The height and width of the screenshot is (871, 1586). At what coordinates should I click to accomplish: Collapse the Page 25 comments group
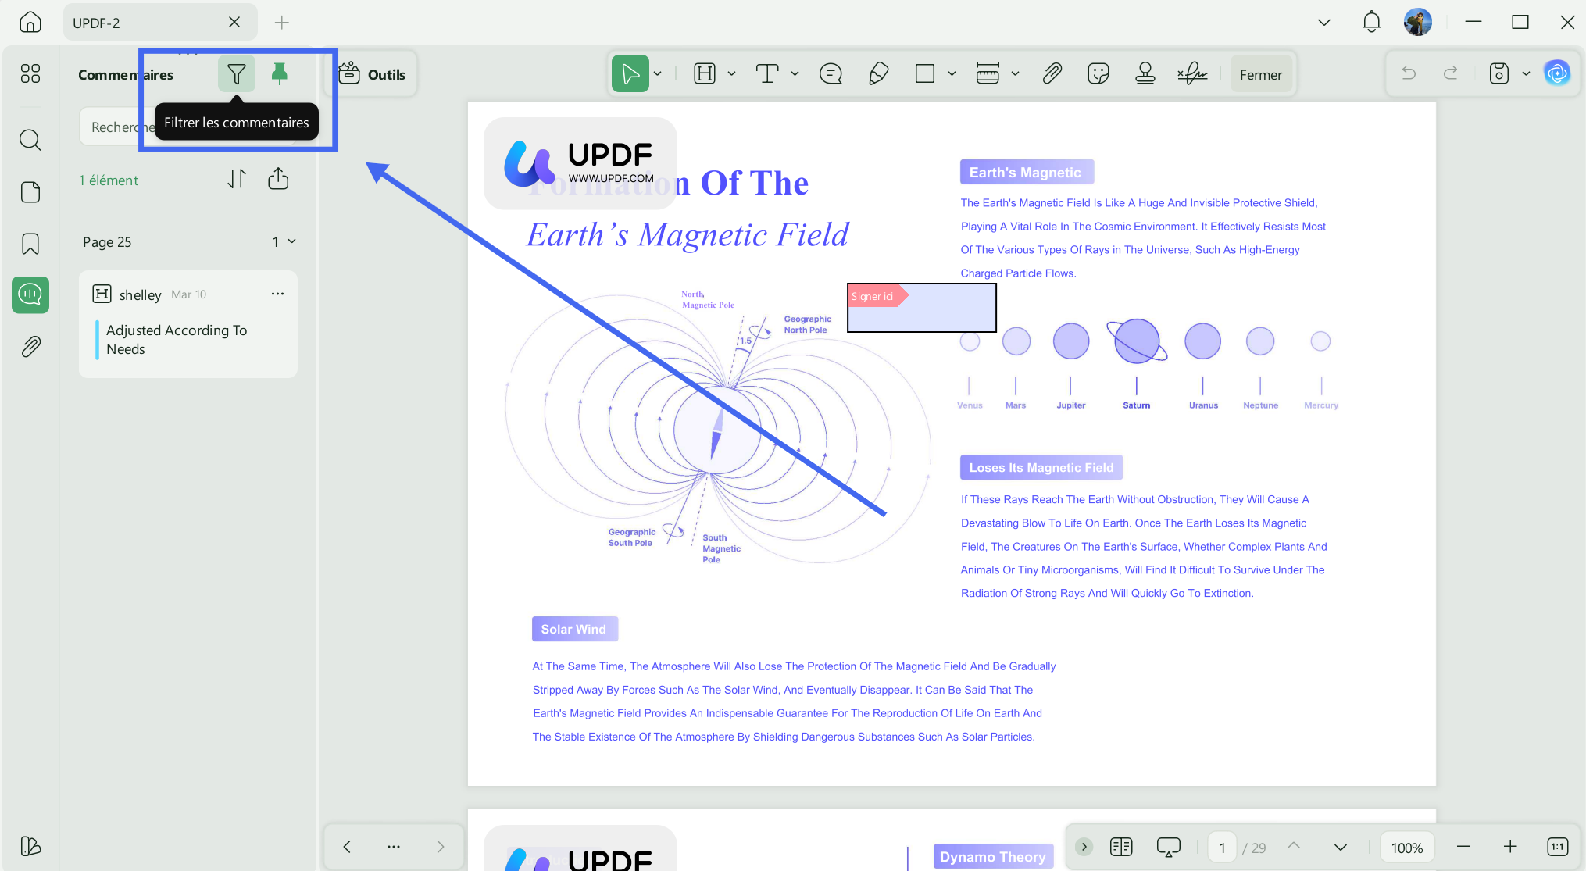pos(291,241)
